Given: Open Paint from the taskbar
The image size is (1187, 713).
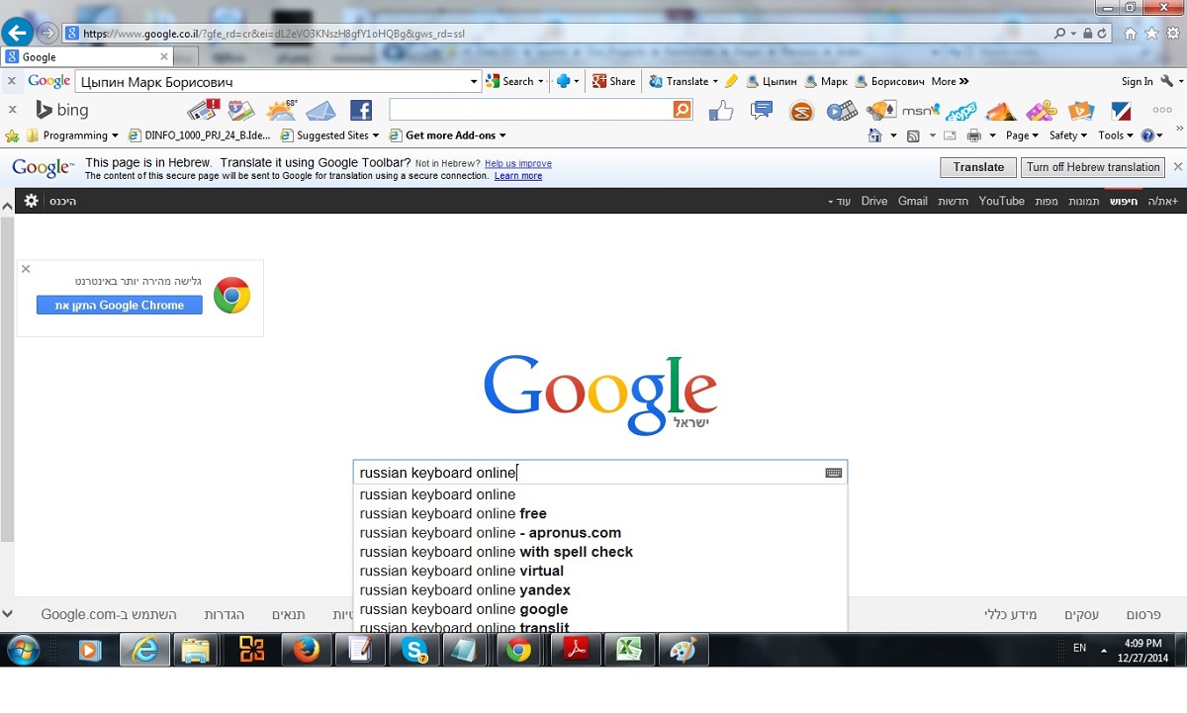Looking at the screenshot, I should point(684,650).
